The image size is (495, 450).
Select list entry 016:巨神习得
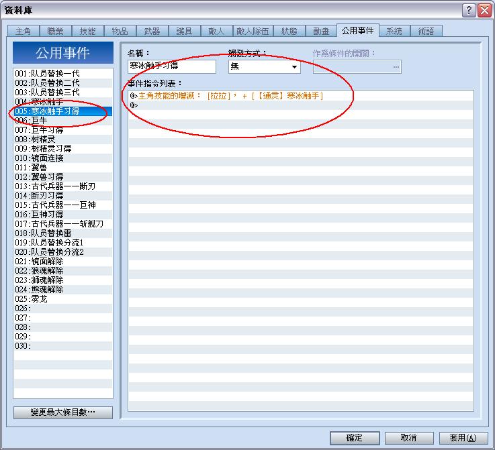tap(63, 215)
